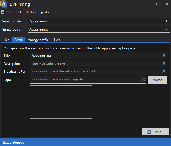171x146 pixels.
Task: Close the Live Timing window
Action: (167, 4)
